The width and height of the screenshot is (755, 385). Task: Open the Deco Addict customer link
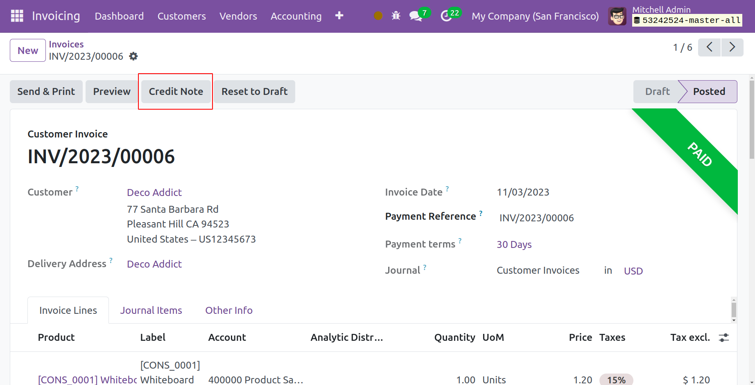[154, 192]
